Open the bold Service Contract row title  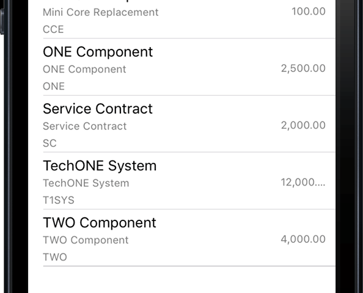pyautogui.click(x=98, y=109)
